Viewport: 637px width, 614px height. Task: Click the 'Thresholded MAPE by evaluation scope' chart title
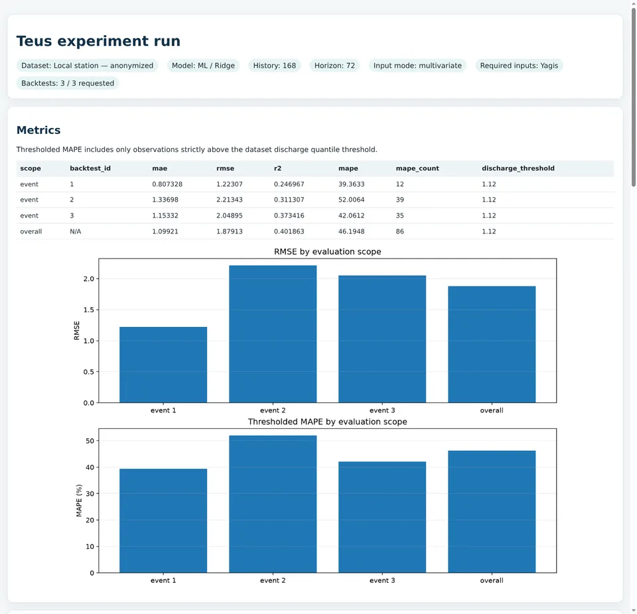point(327,422)
